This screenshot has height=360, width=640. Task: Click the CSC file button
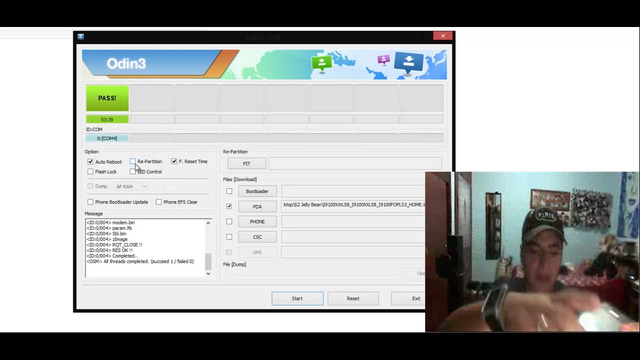(x=257, y=237)
